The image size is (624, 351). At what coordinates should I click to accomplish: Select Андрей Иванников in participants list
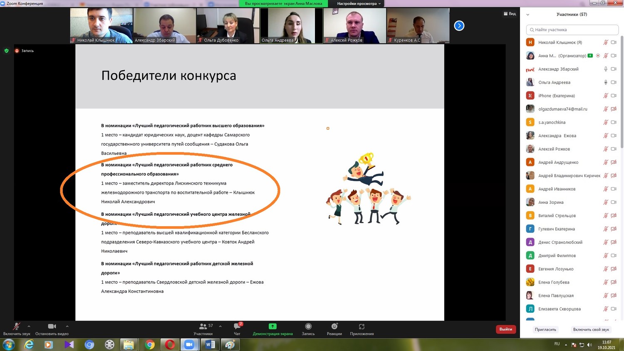(571, 189)
